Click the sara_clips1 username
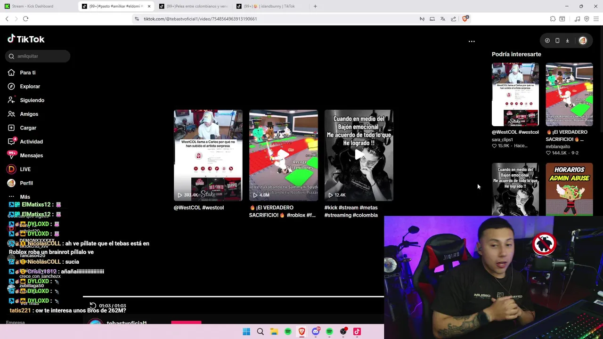 [502, 140]
